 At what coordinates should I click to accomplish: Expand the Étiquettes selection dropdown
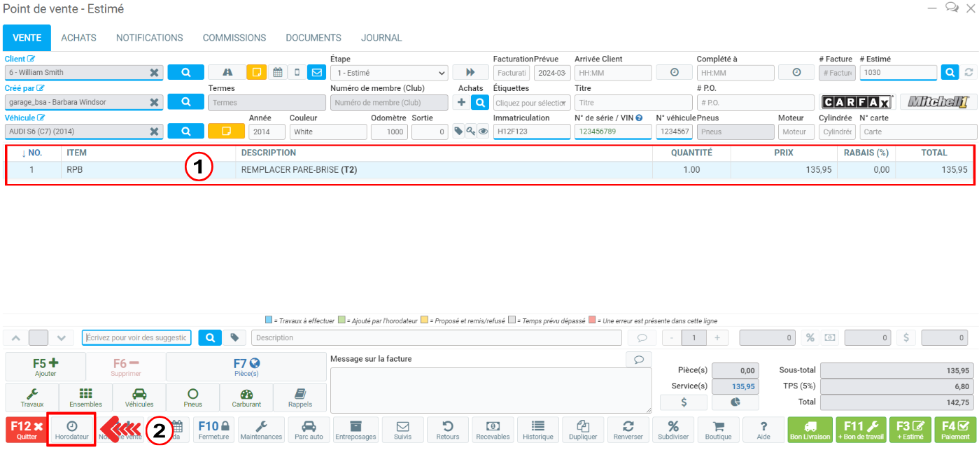(531, 103)
